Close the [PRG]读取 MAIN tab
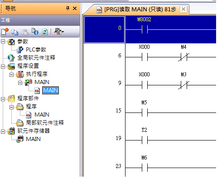The height and width of the screenshot is (178, 217). click(183, 9)
